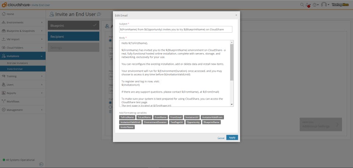This screenshot has height=168, width=353.
Task: Click the search magnifier icon in the header
Action: point(302,4)
